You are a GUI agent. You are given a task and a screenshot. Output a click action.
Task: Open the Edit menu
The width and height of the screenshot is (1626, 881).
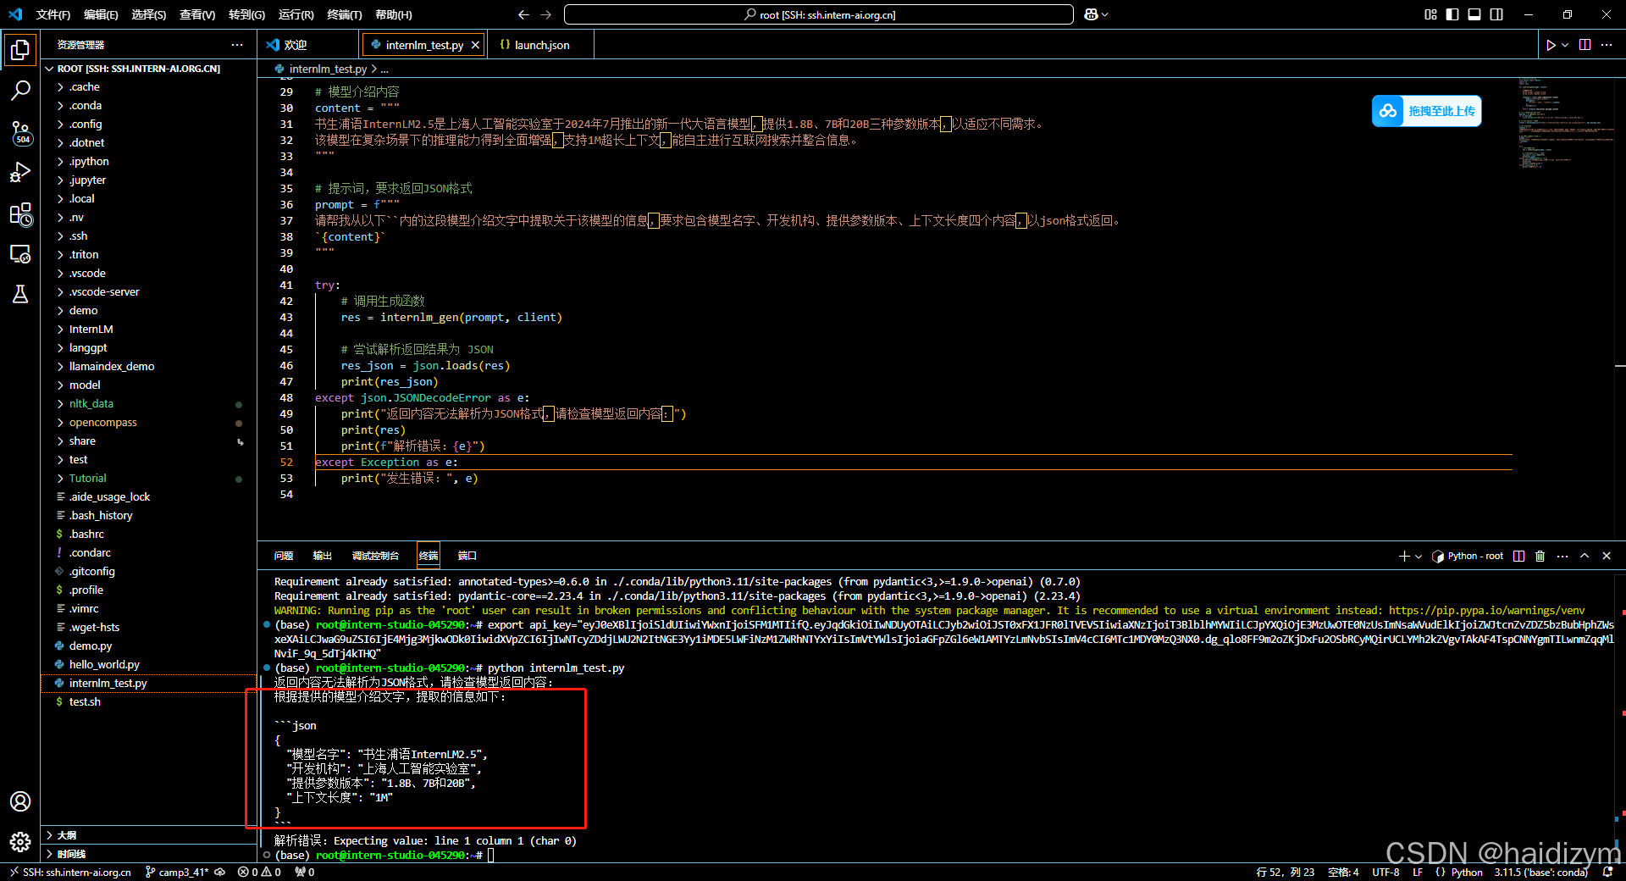tap(101, 14)
